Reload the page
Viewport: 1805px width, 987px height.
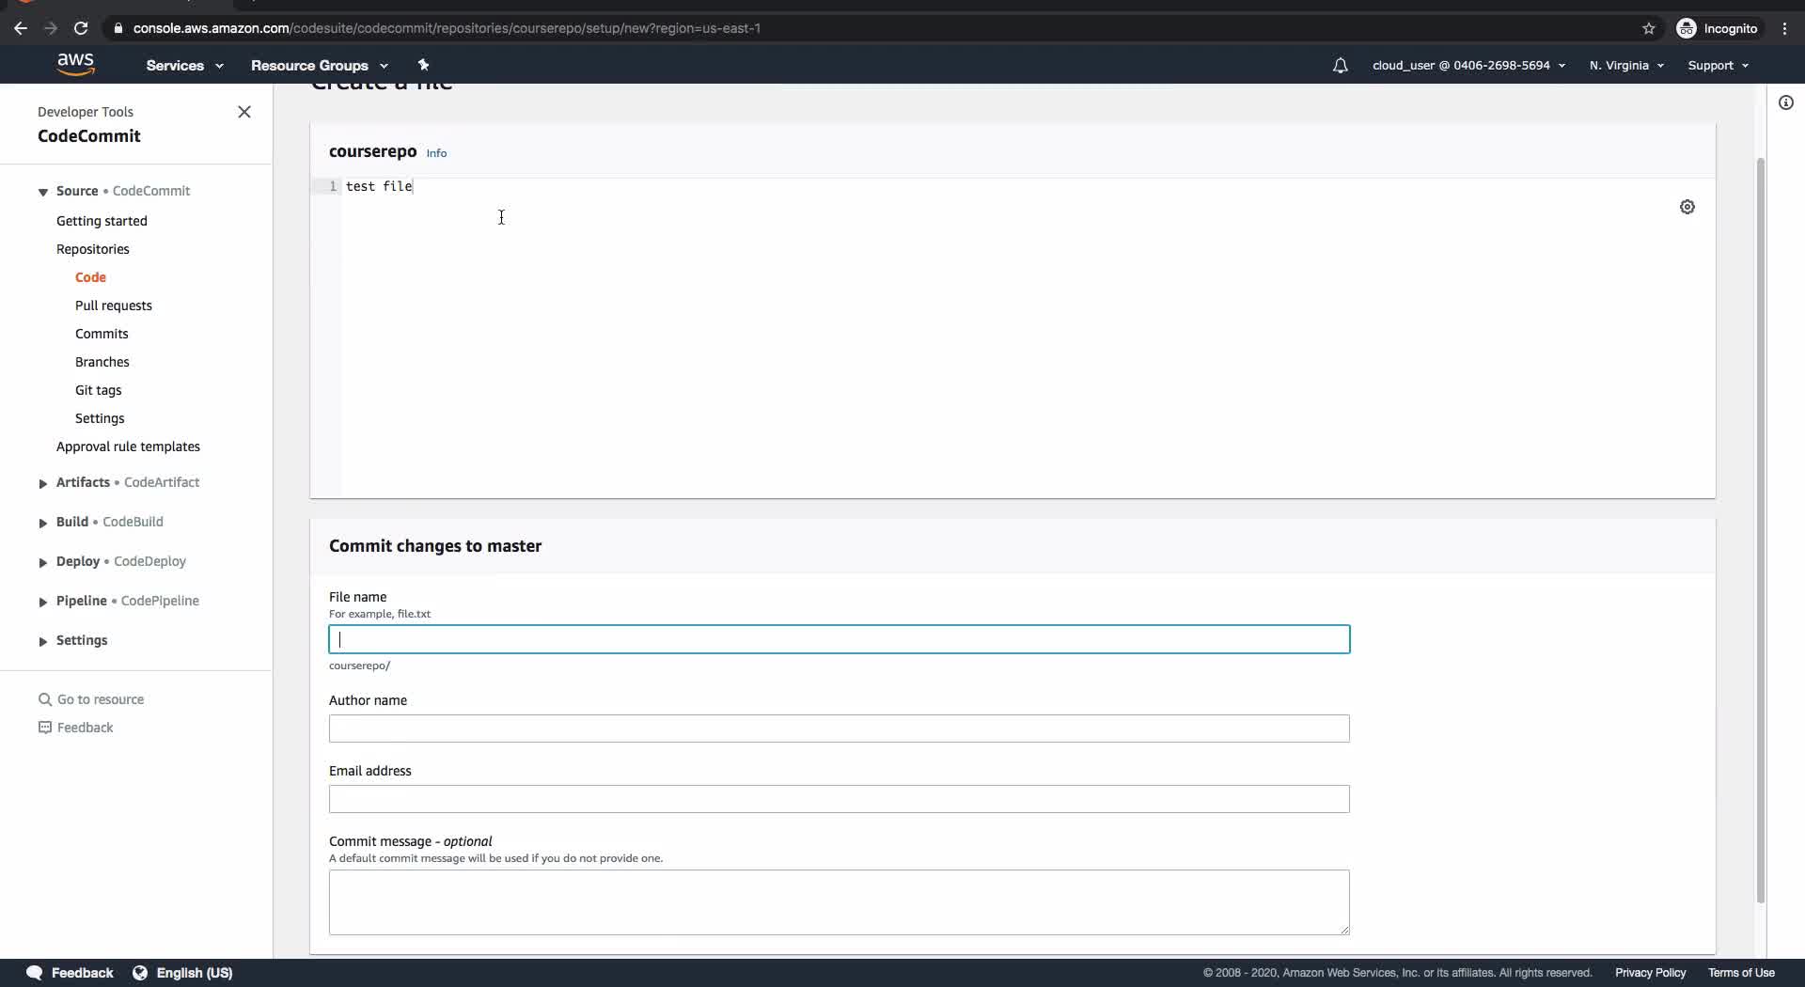(x=81, y=28)
